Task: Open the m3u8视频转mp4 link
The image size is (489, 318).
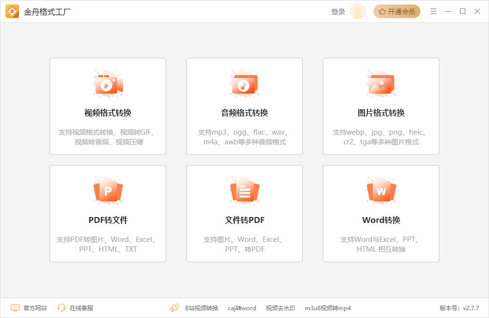Action: (x=327, y=308)
